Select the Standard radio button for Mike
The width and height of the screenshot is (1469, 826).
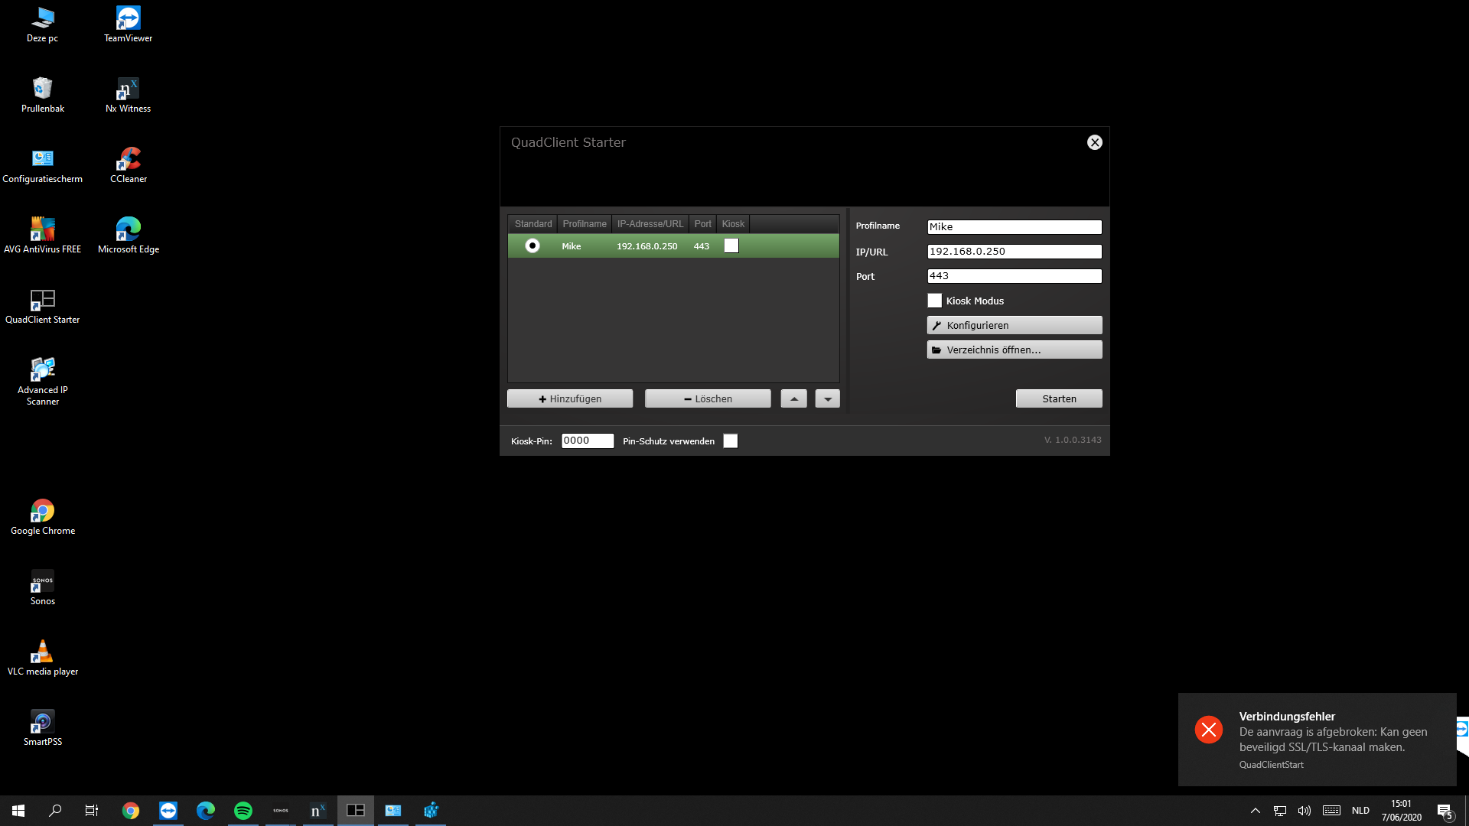(x=533, y=246)
